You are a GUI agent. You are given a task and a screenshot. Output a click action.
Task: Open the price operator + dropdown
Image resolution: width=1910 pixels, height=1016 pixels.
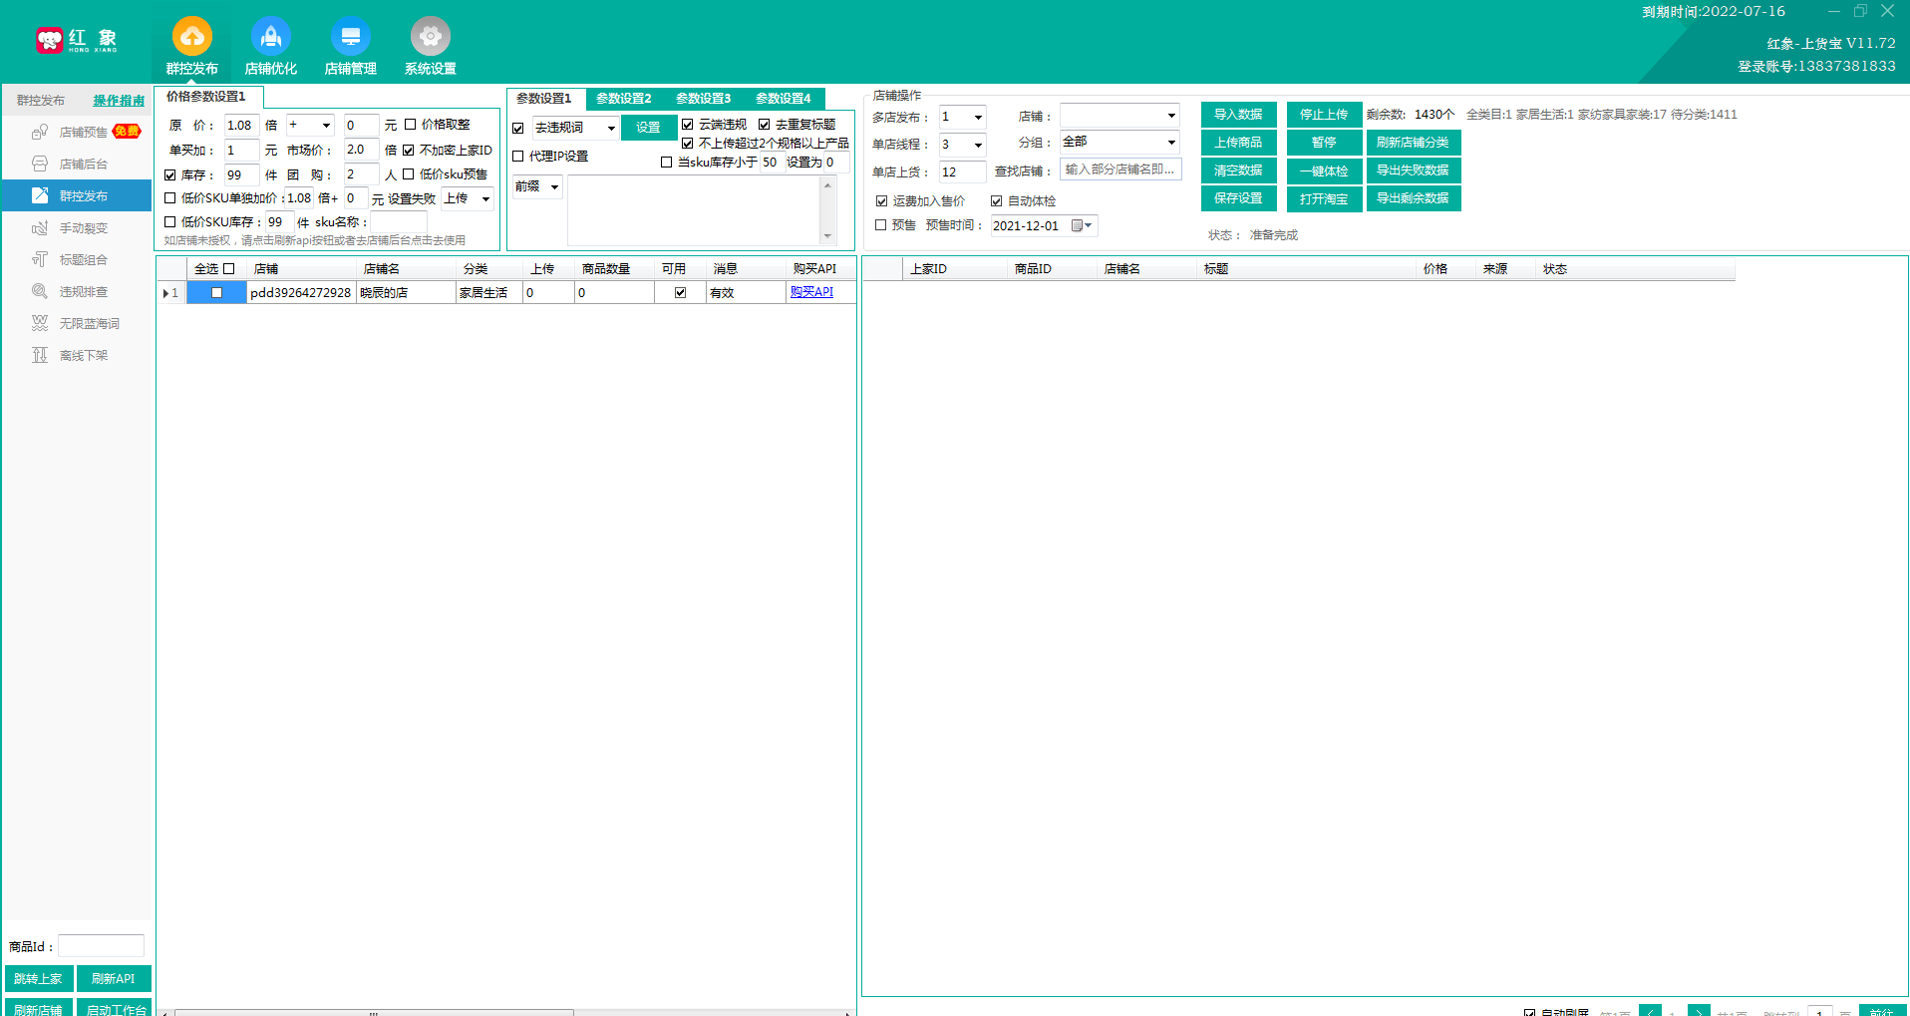click(326, 126)
